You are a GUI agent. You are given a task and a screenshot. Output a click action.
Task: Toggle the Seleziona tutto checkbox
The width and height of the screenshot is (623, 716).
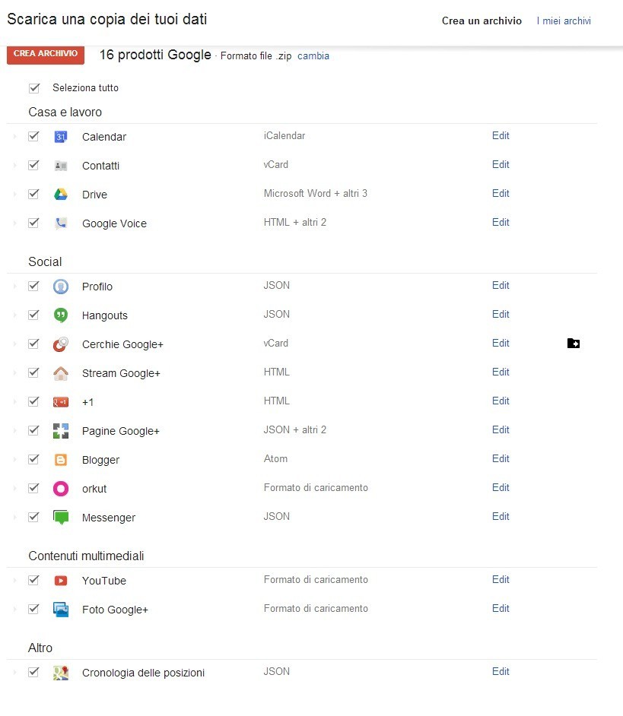point(34,88)
